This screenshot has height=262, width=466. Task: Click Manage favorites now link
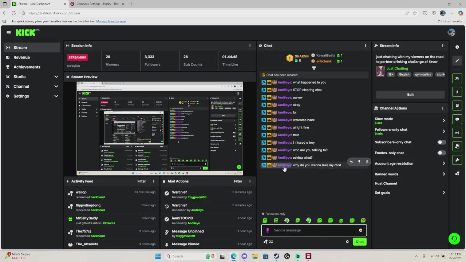[x=111, y=21]
